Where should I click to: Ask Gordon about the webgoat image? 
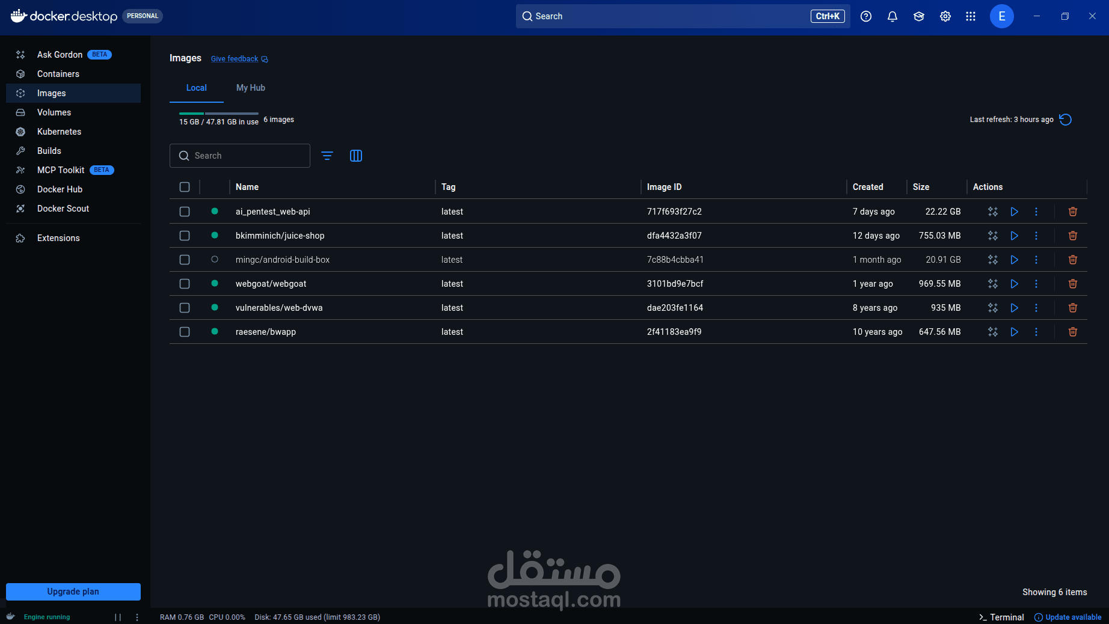pyautogui.click(x=993, y=284)
